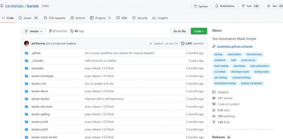
Task: Select the automation topic tag
Action: 234,54
